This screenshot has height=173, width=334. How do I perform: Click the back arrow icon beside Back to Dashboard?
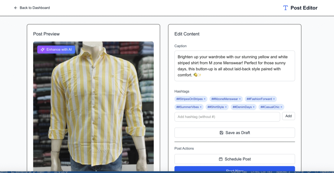tap(16, 8)
